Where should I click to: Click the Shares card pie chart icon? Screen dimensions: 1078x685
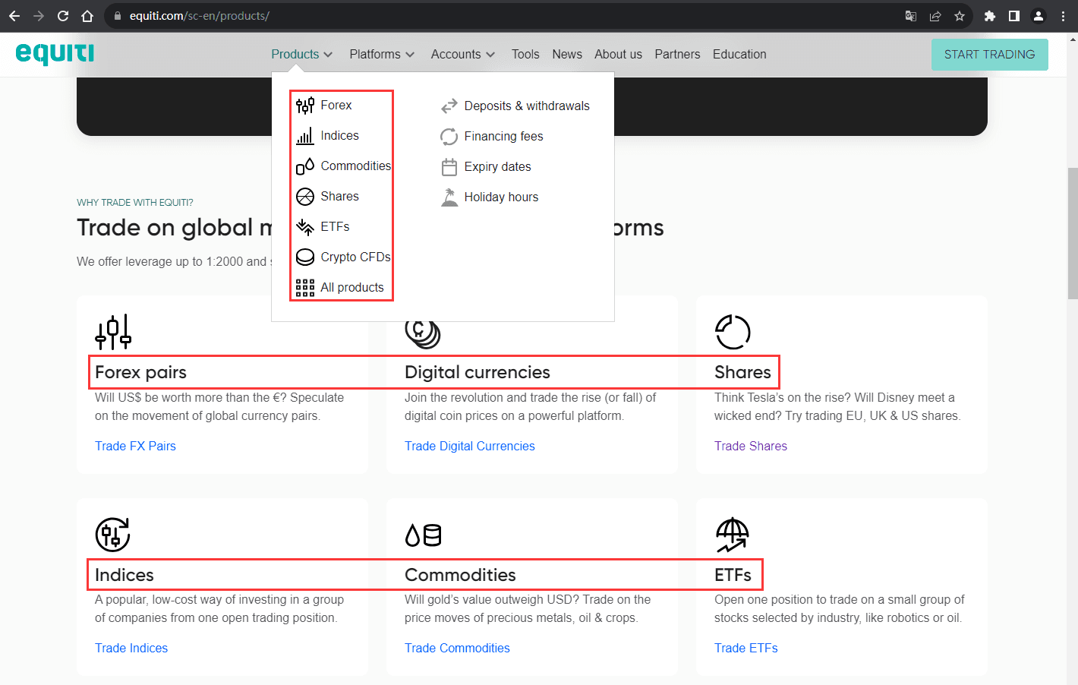click(x=733, y=332)
